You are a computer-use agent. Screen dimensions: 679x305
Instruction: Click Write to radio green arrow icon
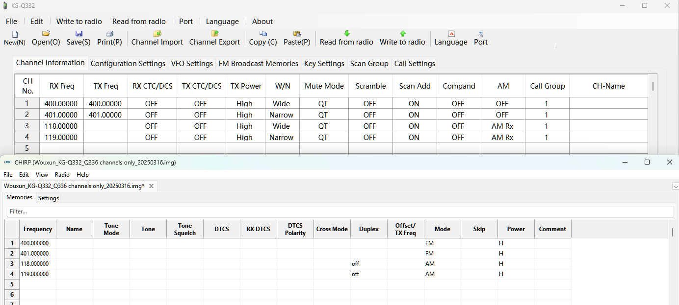[402, 34]
